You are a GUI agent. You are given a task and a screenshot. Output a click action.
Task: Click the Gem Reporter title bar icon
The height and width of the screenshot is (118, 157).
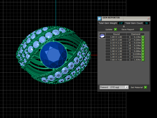pyautogui.click(x=99, y=19)
